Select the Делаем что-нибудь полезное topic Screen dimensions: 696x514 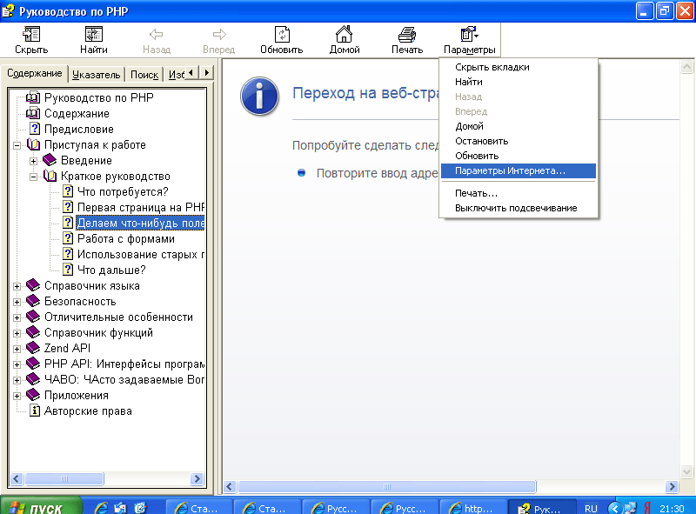coord(141,223)
